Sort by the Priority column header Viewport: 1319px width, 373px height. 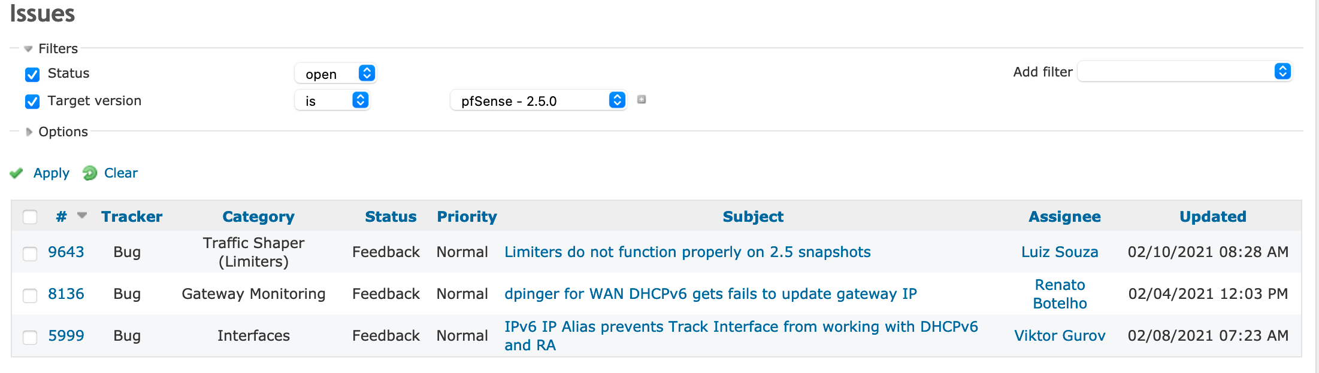tap(467, 216)
